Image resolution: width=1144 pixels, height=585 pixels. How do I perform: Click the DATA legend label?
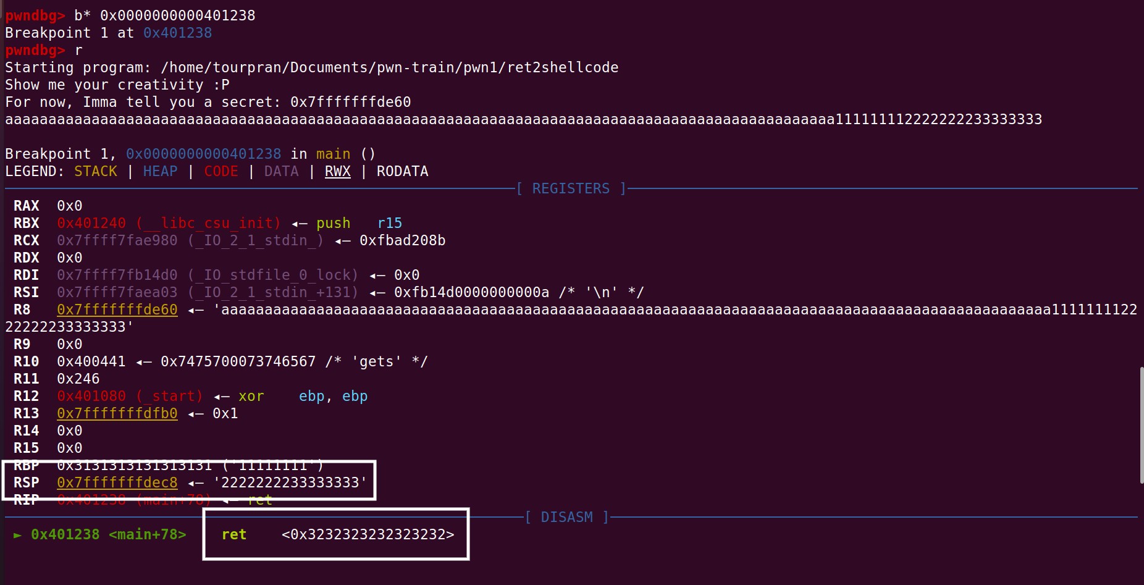tap(281, 171)
